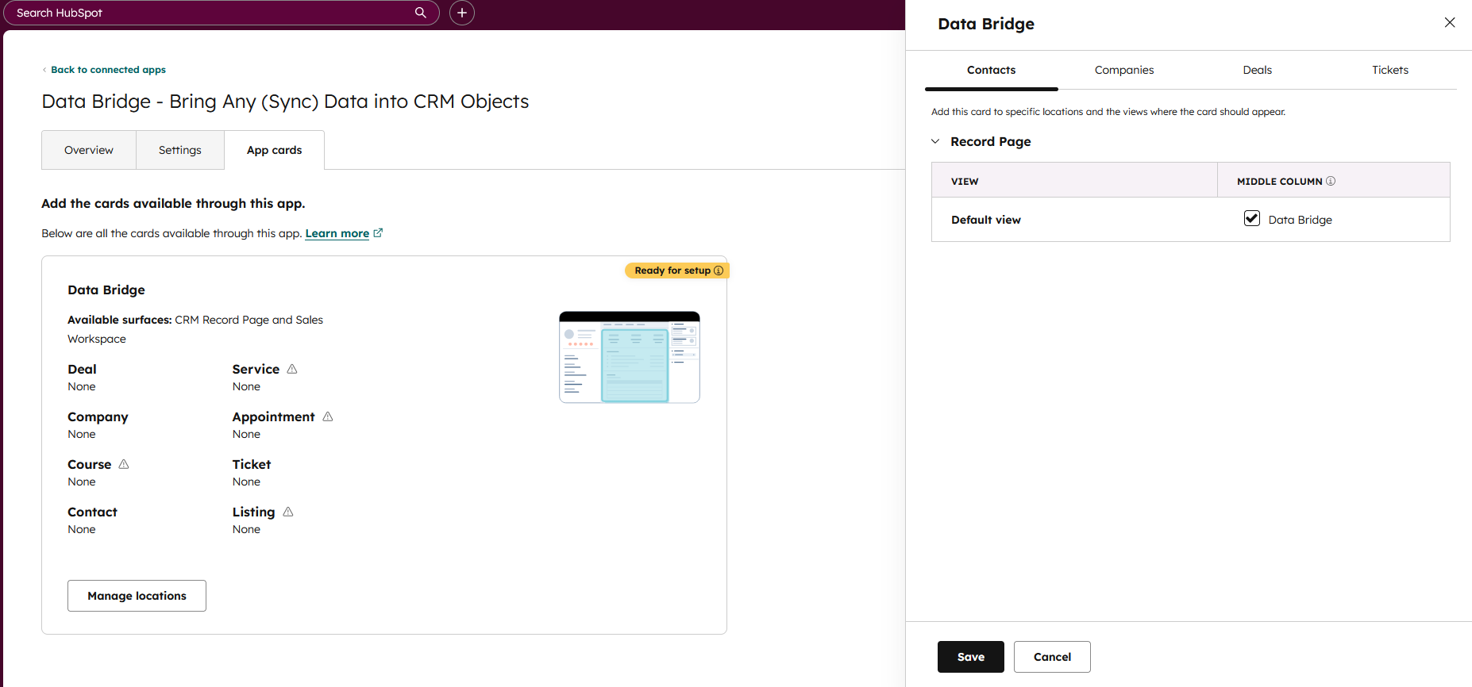Click the card layout preview thumbnail
1472x687 pixels.
pyautogui.click(x=630, y=357)
